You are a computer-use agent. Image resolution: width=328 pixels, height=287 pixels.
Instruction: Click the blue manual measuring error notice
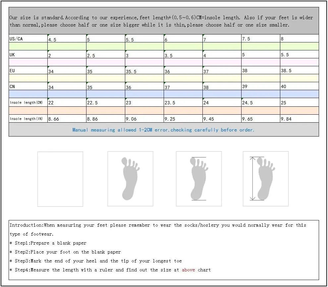[x=163, y=130]
